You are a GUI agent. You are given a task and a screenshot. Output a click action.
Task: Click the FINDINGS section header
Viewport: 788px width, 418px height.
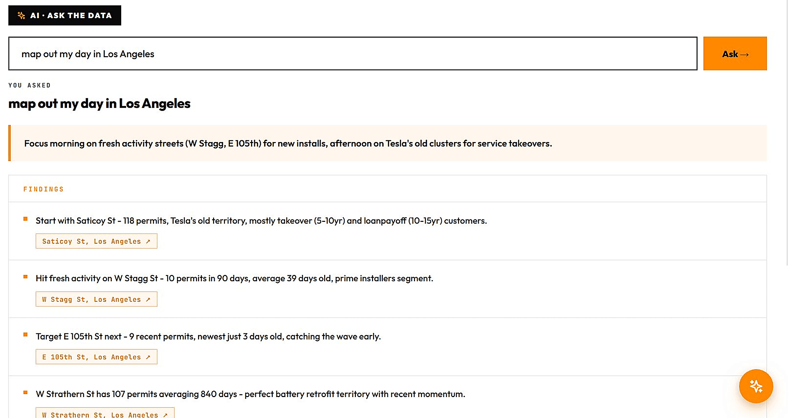(x=44, y=189)
